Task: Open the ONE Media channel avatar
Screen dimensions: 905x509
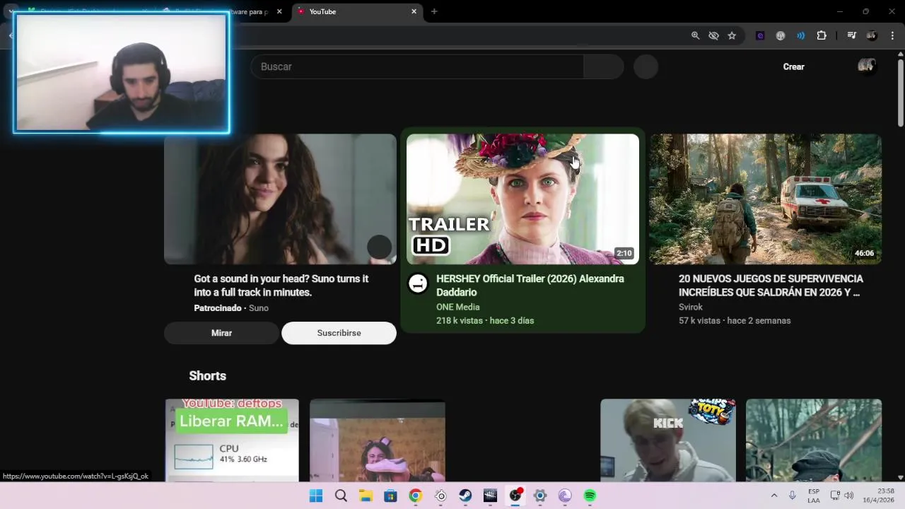Action: 418,283
